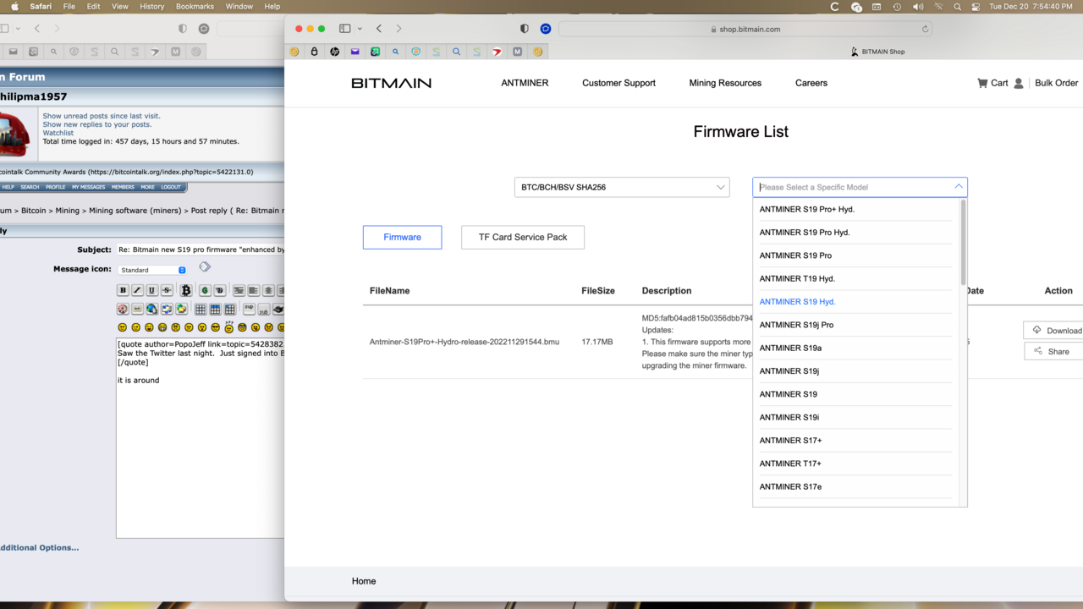Insert hyperlink globe icon in forum editor
Screen dimensions: 1083x609
152,309
